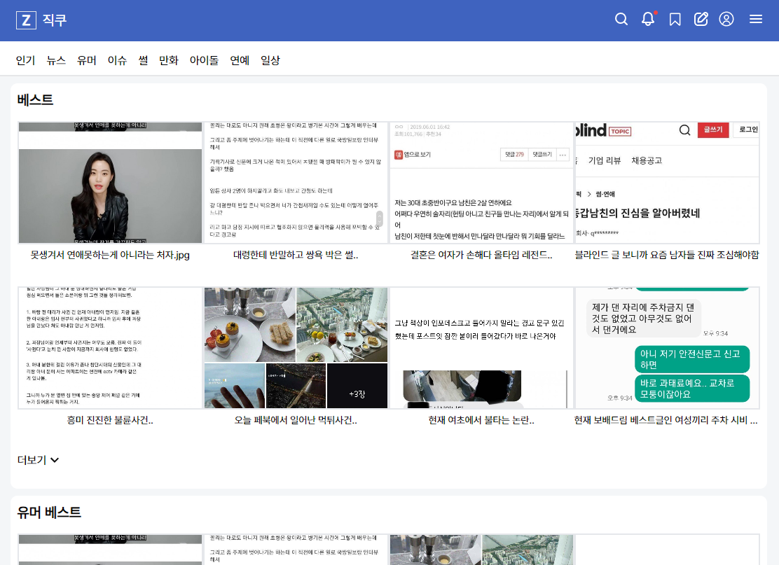Viewport: 779px width, 565px height.
Task: Click the write post pencil icon
Action: (x=701, y=20)
